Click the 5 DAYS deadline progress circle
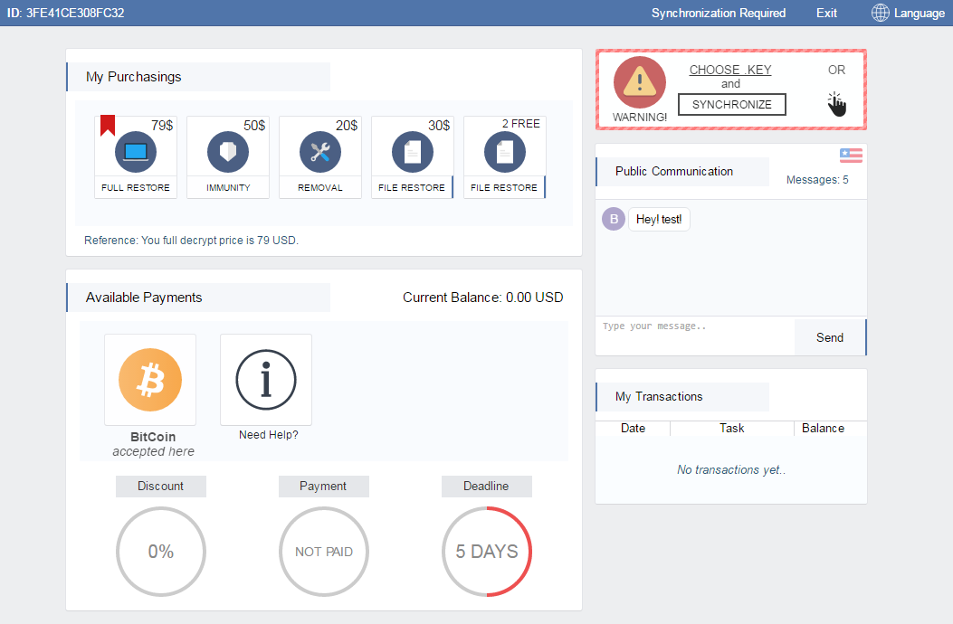This screenshot has height=624, width=953. click(487, 552)
